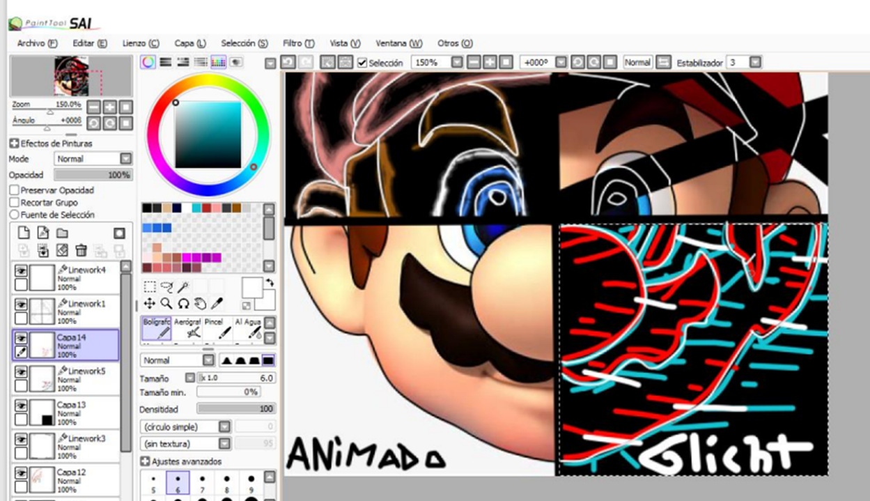The width and height of the screenshot is (870, 501).
Task: Swap foreground and background colors
Action: tap(270, 282)
